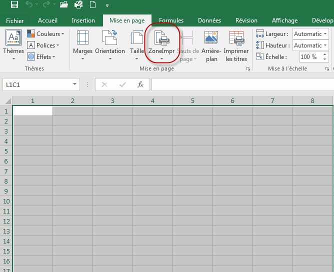The image size is (334, 272).
Task: Click the Arrière-plan background icon
Action: tap(211, 39)
